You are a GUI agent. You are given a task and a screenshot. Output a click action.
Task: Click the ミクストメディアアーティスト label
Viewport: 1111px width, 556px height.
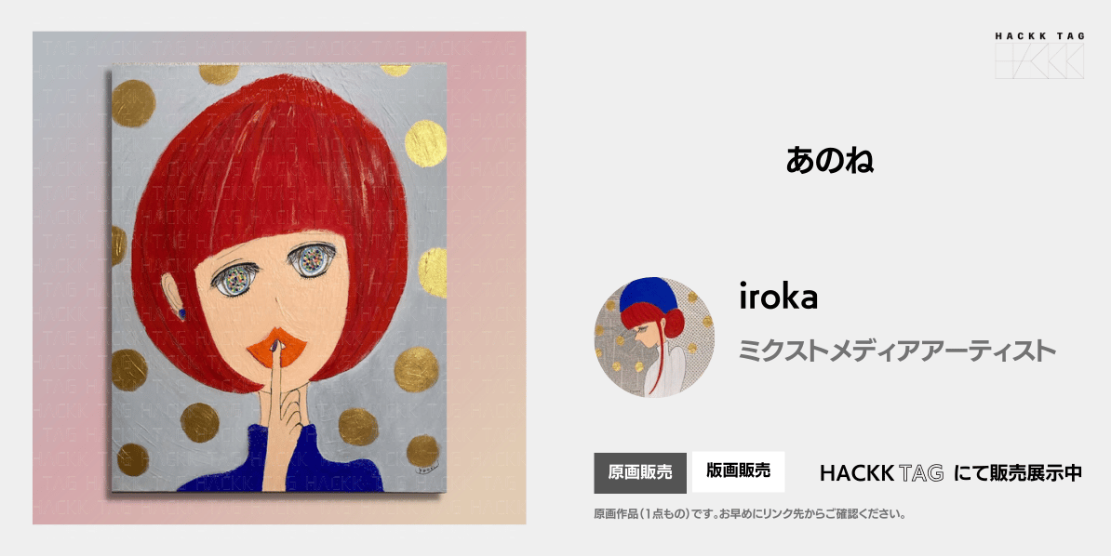pos(897,351)
